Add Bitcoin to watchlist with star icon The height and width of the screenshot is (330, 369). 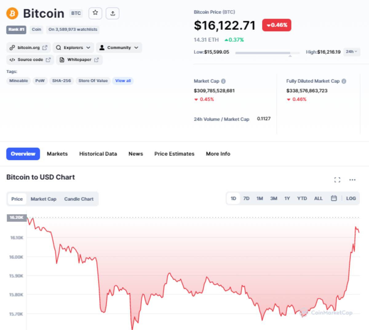[95, 13]
